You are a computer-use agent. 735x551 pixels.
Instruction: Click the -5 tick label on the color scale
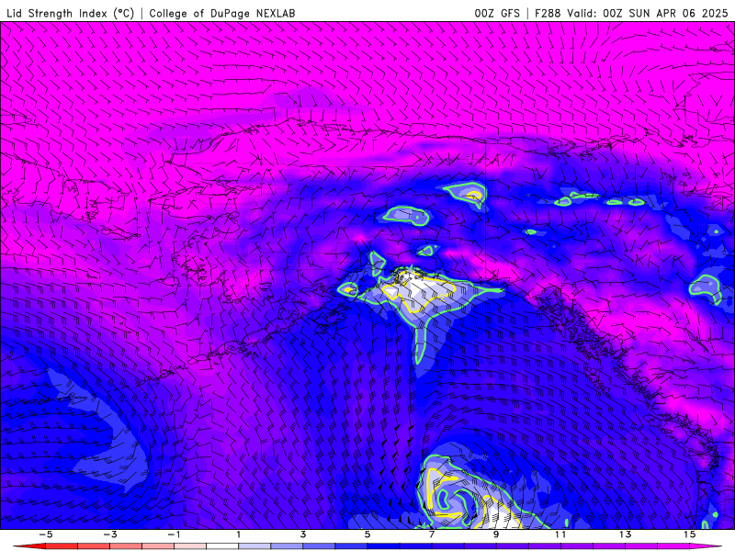coord(45,534)
